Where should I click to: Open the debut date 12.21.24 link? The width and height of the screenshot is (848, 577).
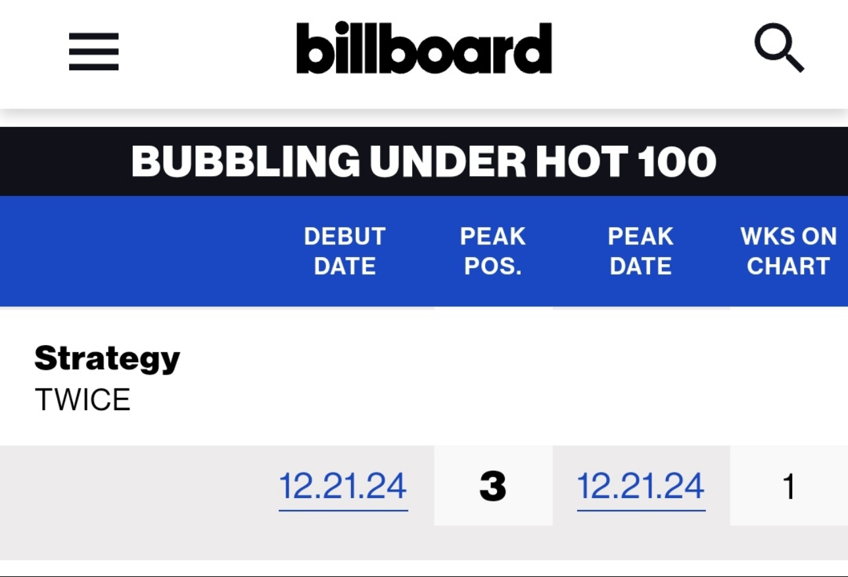[343, 487]
